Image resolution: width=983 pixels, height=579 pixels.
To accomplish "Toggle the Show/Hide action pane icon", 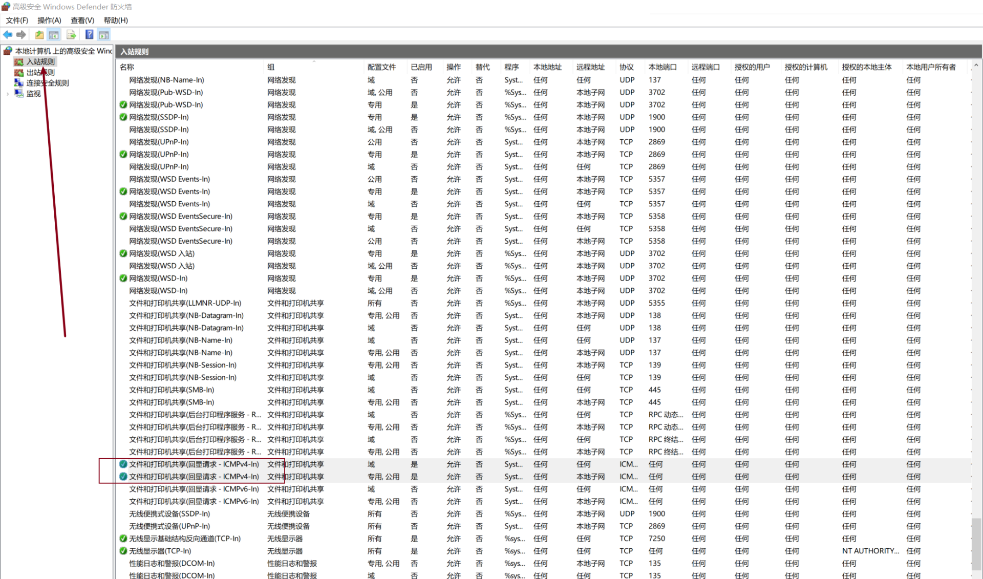I will 104,35.
